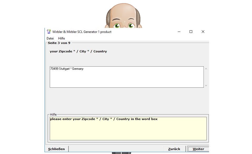
Task: Open the Hilfe menu in the menu bar
Action: [61, 38]
